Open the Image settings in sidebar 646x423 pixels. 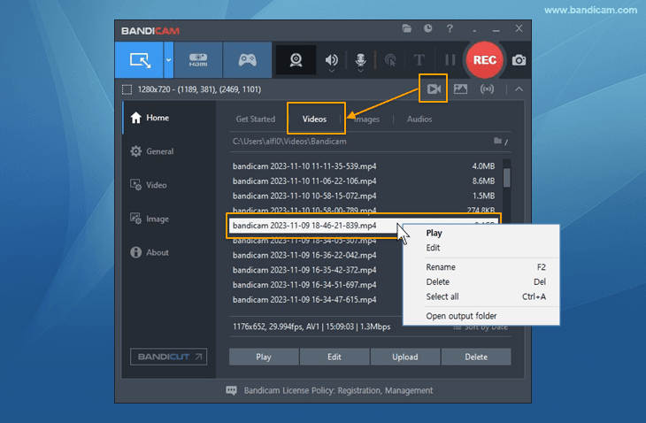[150, 219]
